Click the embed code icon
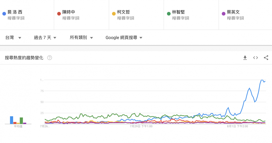Image resolution: width=272 pixels, height=143 pixels. tap(255, 58)
